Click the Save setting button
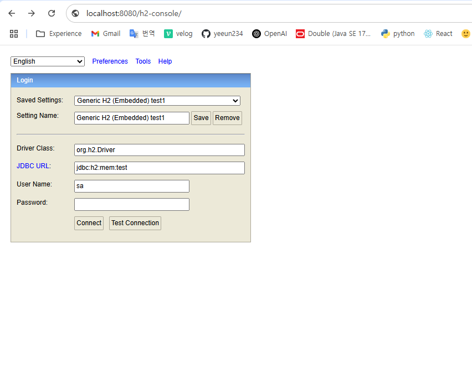Image resolution: width=472 pixels, height=384 pixels. 201,118
